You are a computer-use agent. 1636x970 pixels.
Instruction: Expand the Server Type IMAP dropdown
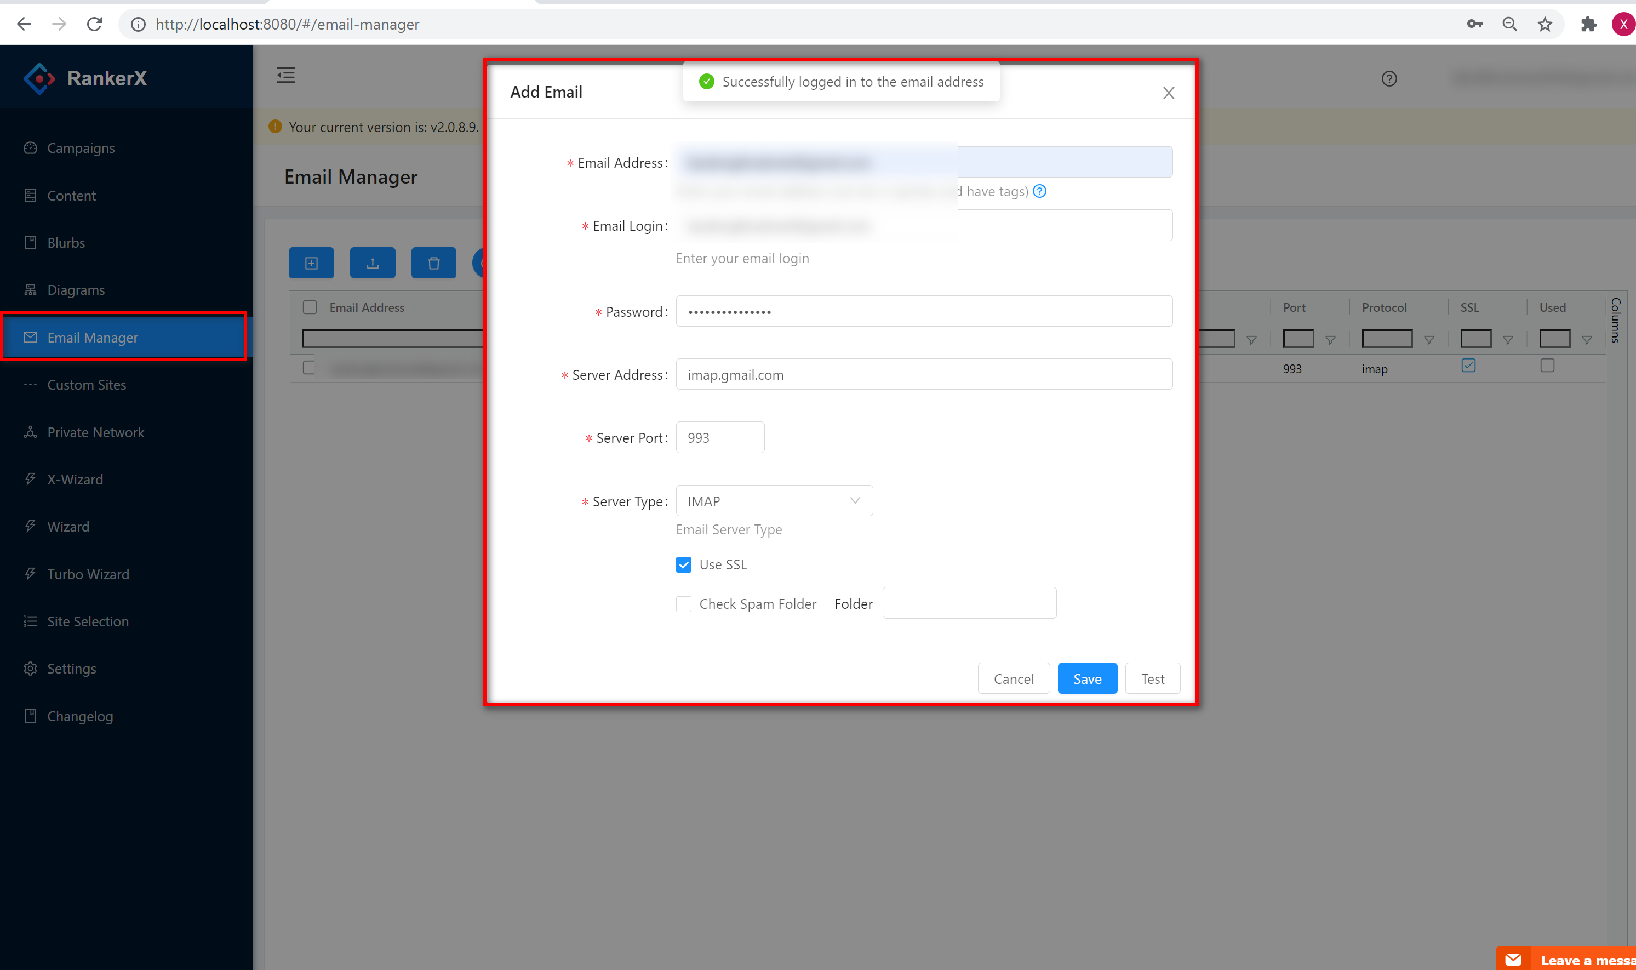point(774,501)
